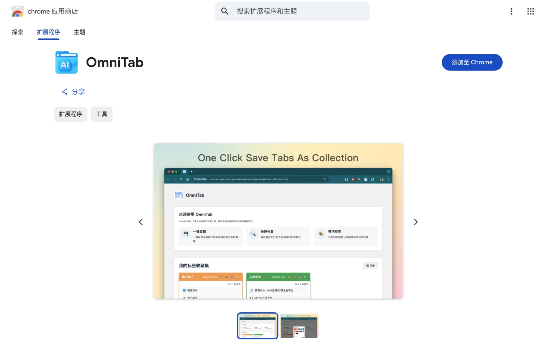Click the chrome 应用商店 header link
This screenshot has height=346, width=542.
[x=53, y=11]
